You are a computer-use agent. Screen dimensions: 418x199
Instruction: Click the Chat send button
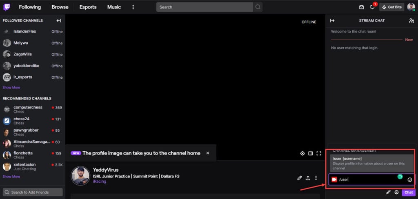pyautogui.click(x=408, y=192)
